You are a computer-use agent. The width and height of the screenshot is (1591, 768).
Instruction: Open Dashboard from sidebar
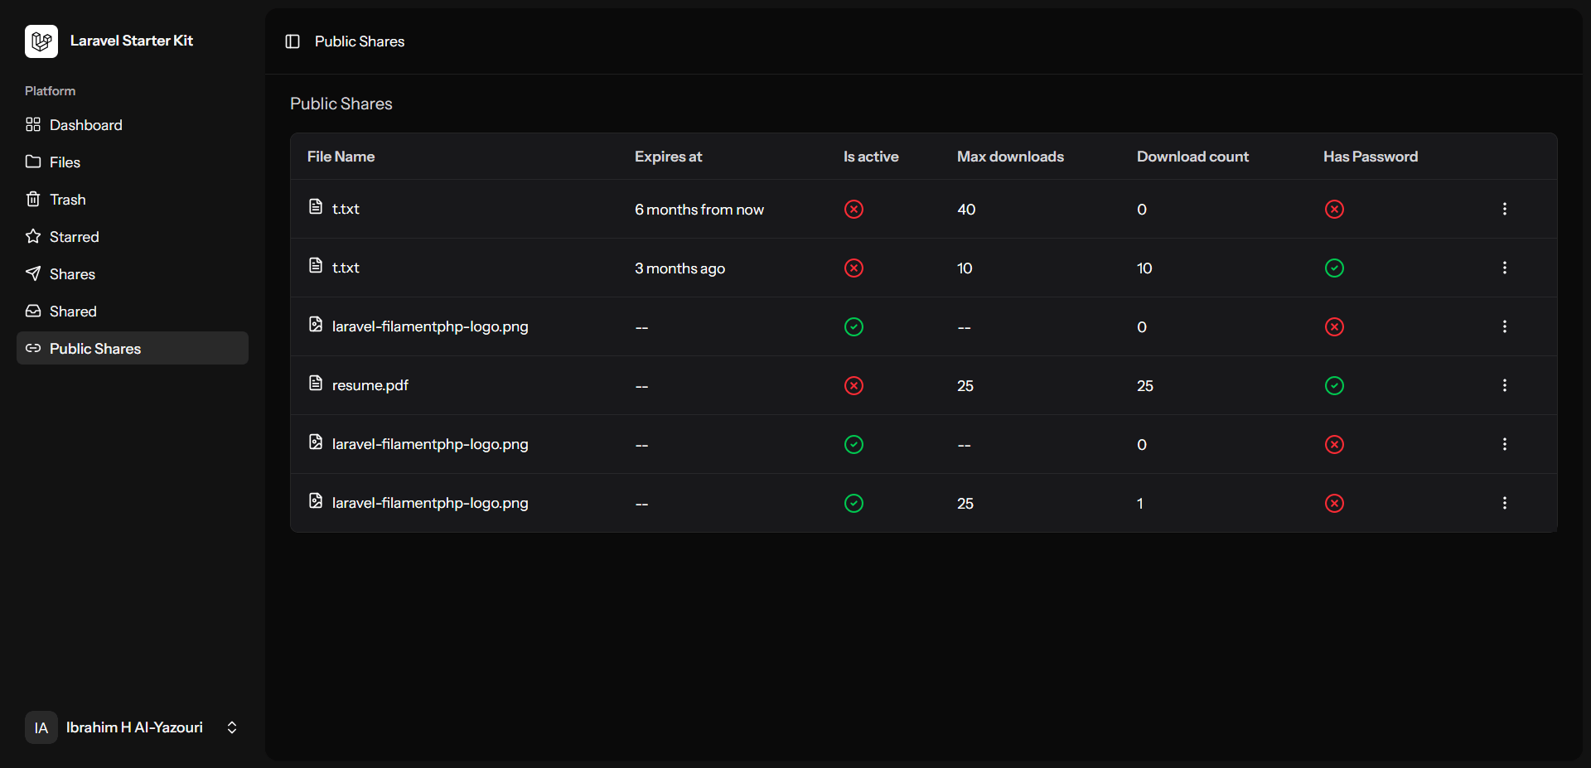tap(133, 124)
